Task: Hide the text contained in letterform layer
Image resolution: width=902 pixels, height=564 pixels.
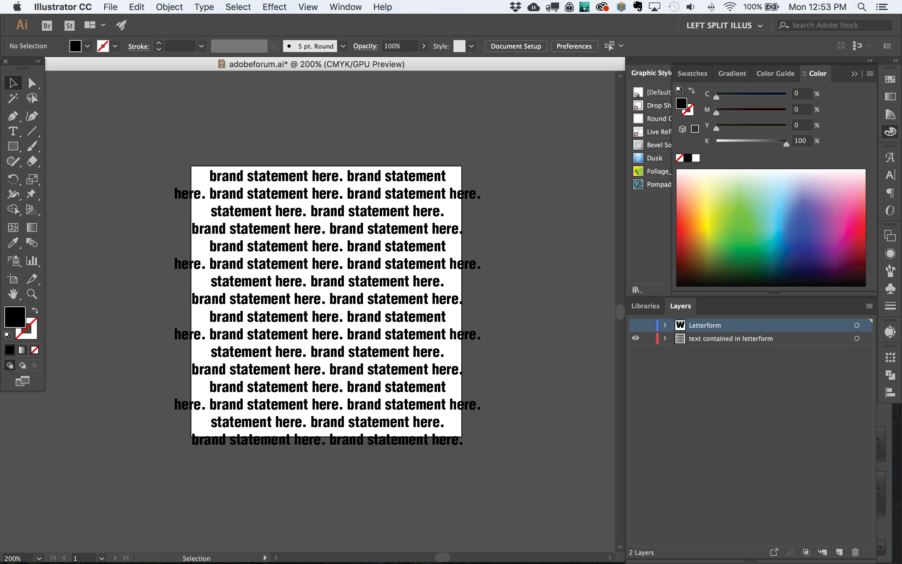Action: tap(635, 338)
